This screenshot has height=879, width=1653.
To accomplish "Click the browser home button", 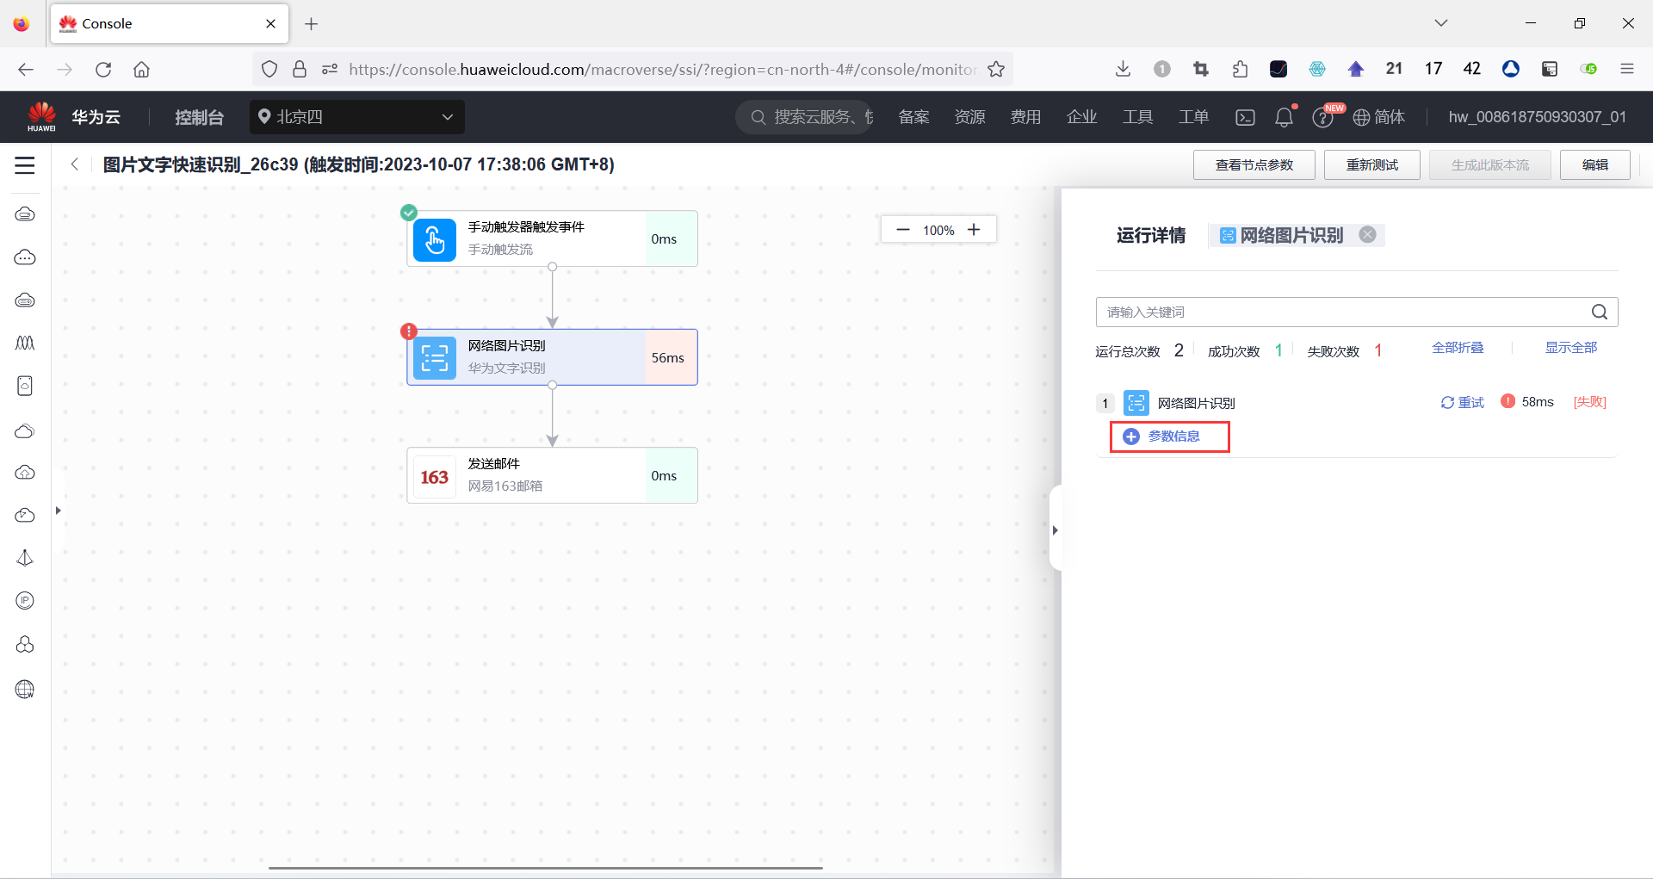I will (141, 69).
